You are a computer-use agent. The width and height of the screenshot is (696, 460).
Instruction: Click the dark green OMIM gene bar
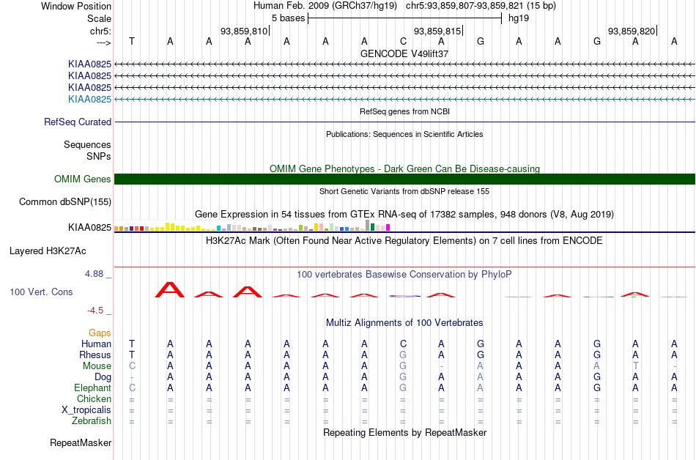click(404, 179)
